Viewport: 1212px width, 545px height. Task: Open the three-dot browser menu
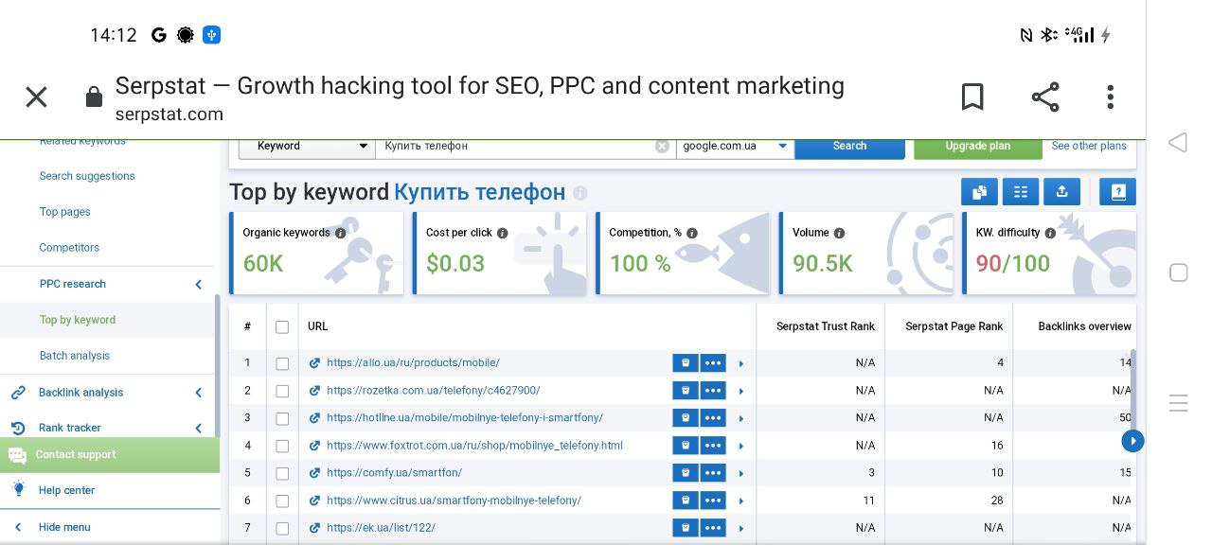tap(1110, 97)
